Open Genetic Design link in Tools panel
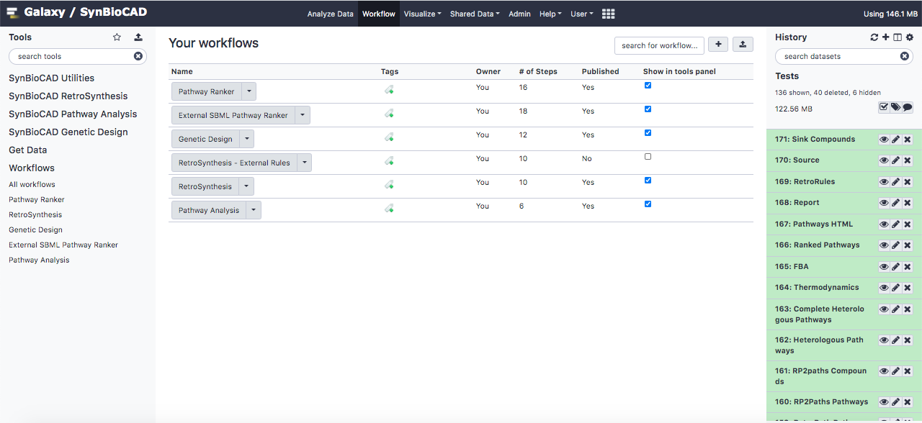The image size is (922, 423). [x=35, y=229]
